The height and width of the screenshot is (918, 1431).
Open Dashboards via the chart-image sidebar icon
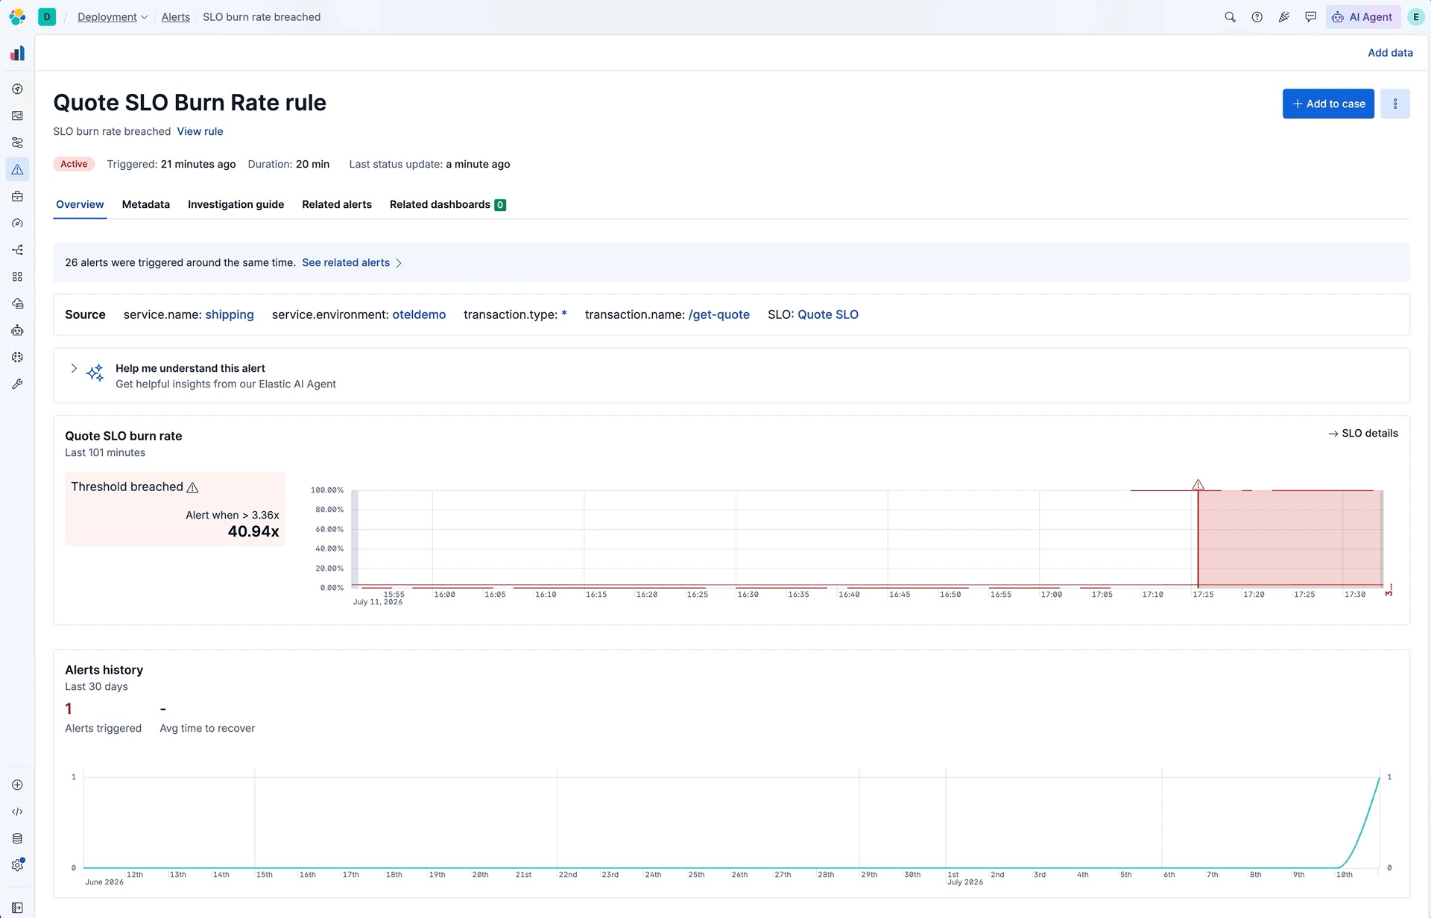[17, 115]
